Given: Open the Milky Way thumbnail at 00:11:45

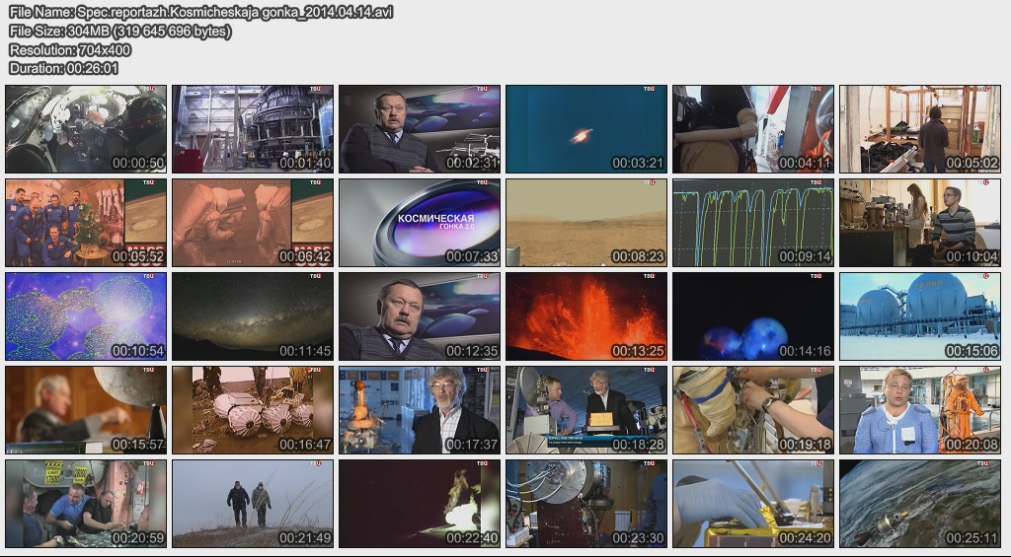Looking at the screenshot, I should coord(253,316).
